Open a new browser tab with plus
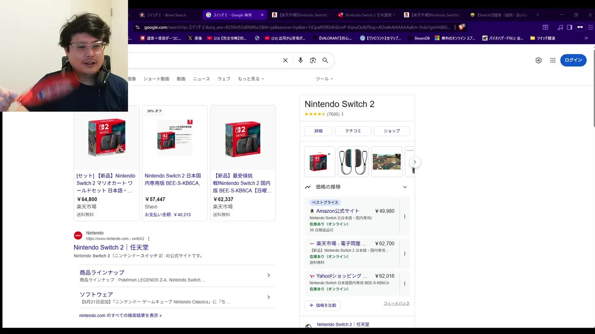 (x=537, y=15)
